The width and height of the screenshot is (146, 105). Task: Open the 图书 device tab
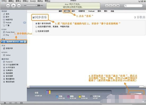tap(99, 11)
